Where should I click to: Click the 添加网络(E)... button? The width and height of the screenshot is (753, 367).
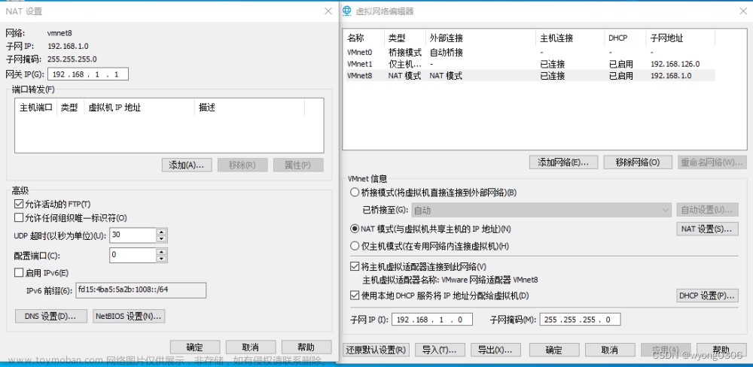pos(564,162)
